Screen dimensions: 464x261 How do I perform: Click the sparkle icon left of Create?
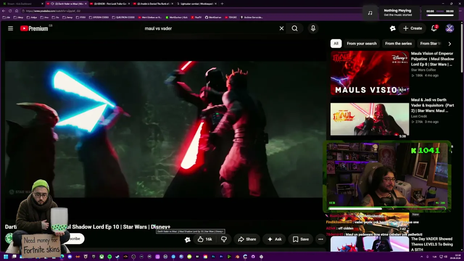point(393,28)
